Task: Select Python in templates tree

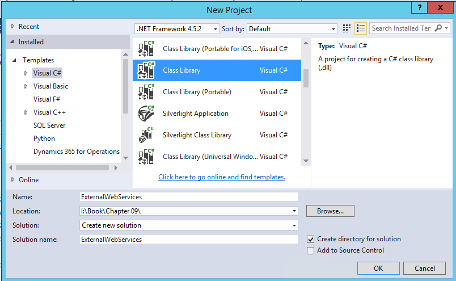Action: pyautogui.click(x=44, y=139)
